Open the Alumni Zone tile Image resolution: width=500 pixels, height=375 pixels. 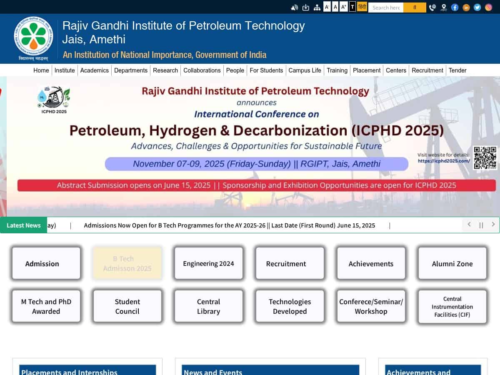452,263
